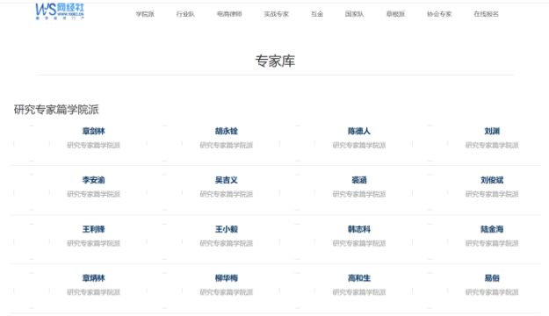Select 协会专家 in the navigation bar
Screen dimensions: 549x316
tap(439, 14)
